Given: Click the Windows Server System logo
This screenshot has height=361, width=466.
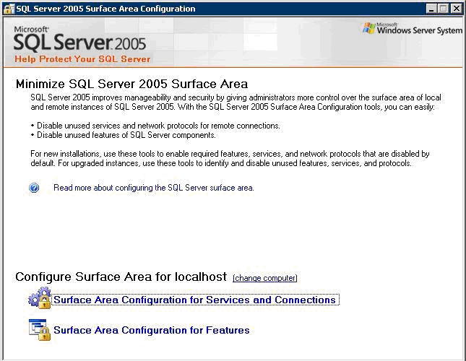Looking at the screenshot, I should point(413,29).
